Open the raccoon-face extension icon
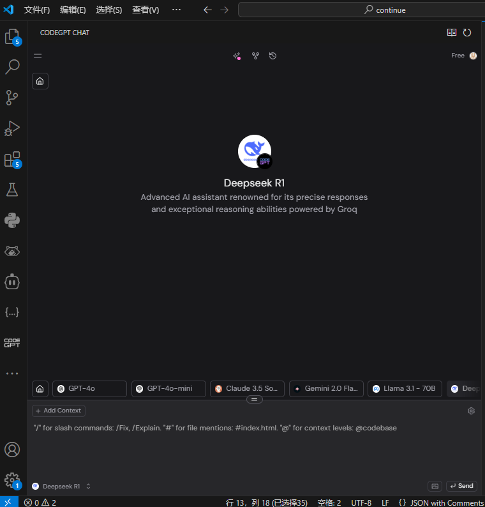The image size is (485, 507). click(12, 251)
